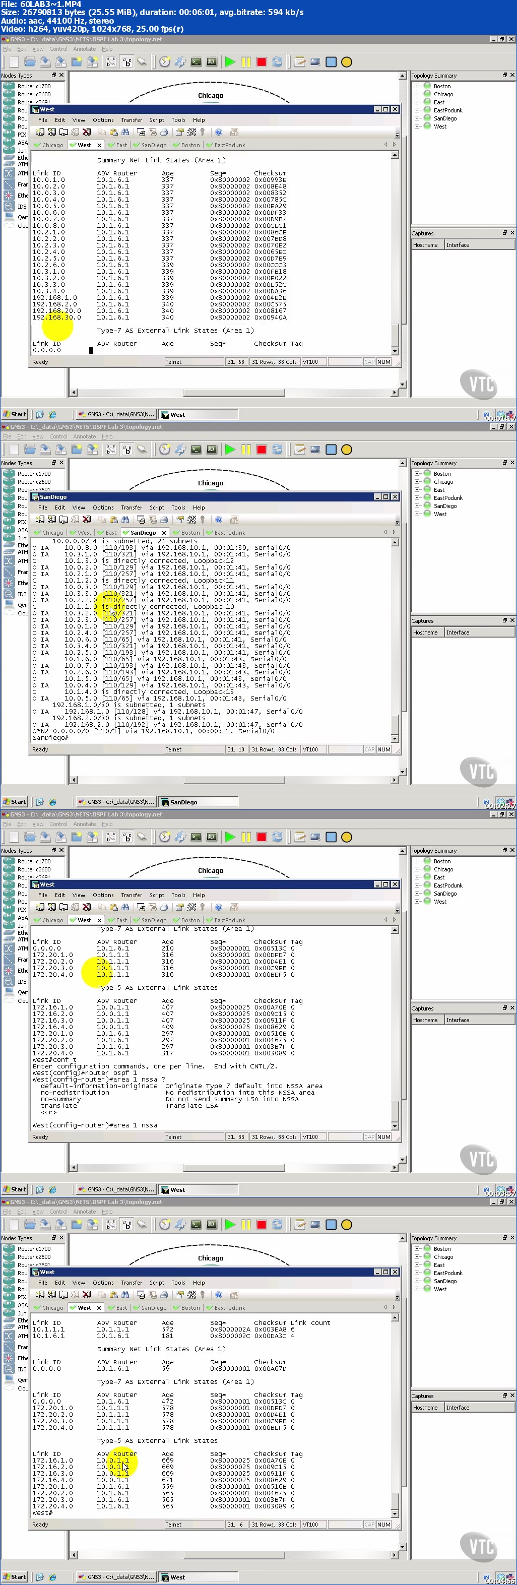Click the Add note icon above the SanDiego window
517x1585 pixels.
(x=300, y=449)
